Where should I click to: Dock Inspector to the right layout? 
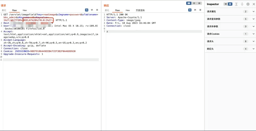[230, 4]
